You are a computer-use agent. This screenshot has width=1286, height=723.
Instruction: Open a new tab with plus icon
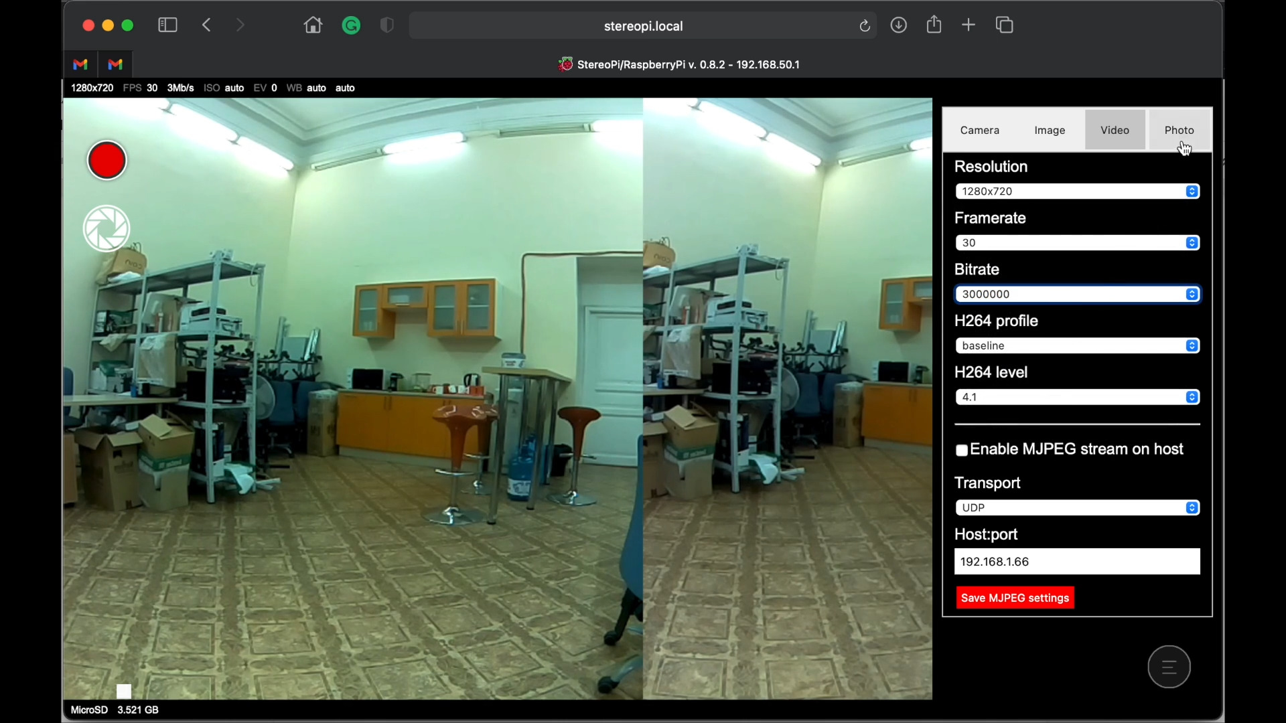pos(969,25)
